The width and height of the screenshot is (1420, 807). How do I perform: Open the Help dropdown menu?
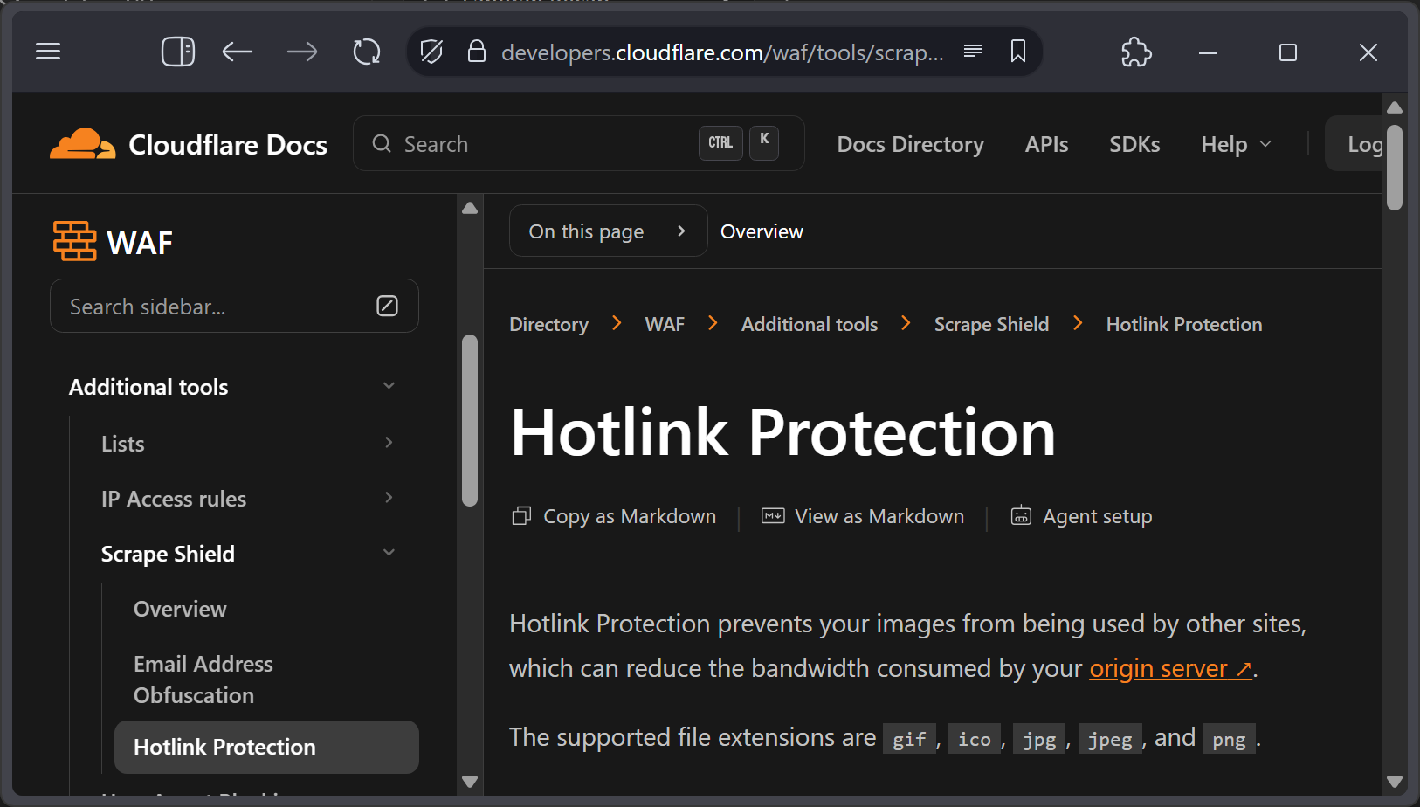[1236, 144]
